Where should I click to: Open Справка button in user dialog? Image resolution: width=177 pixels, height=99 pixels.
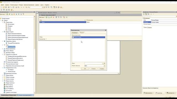(x=102, y=69)
